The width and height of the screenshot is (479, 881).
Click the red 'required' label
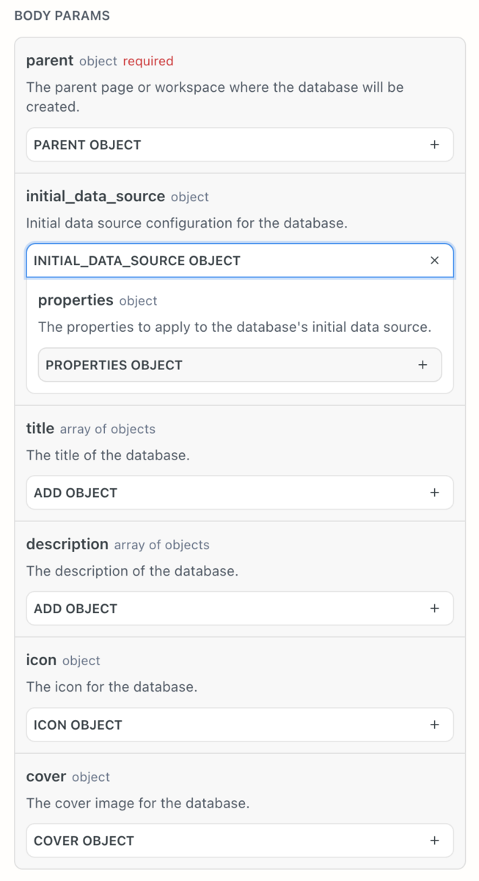tap(148, 61)
